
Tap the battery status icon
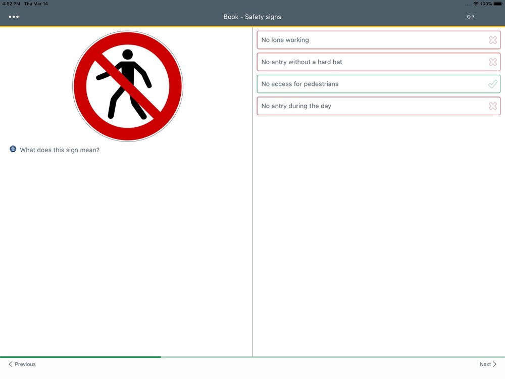point(497,4)
